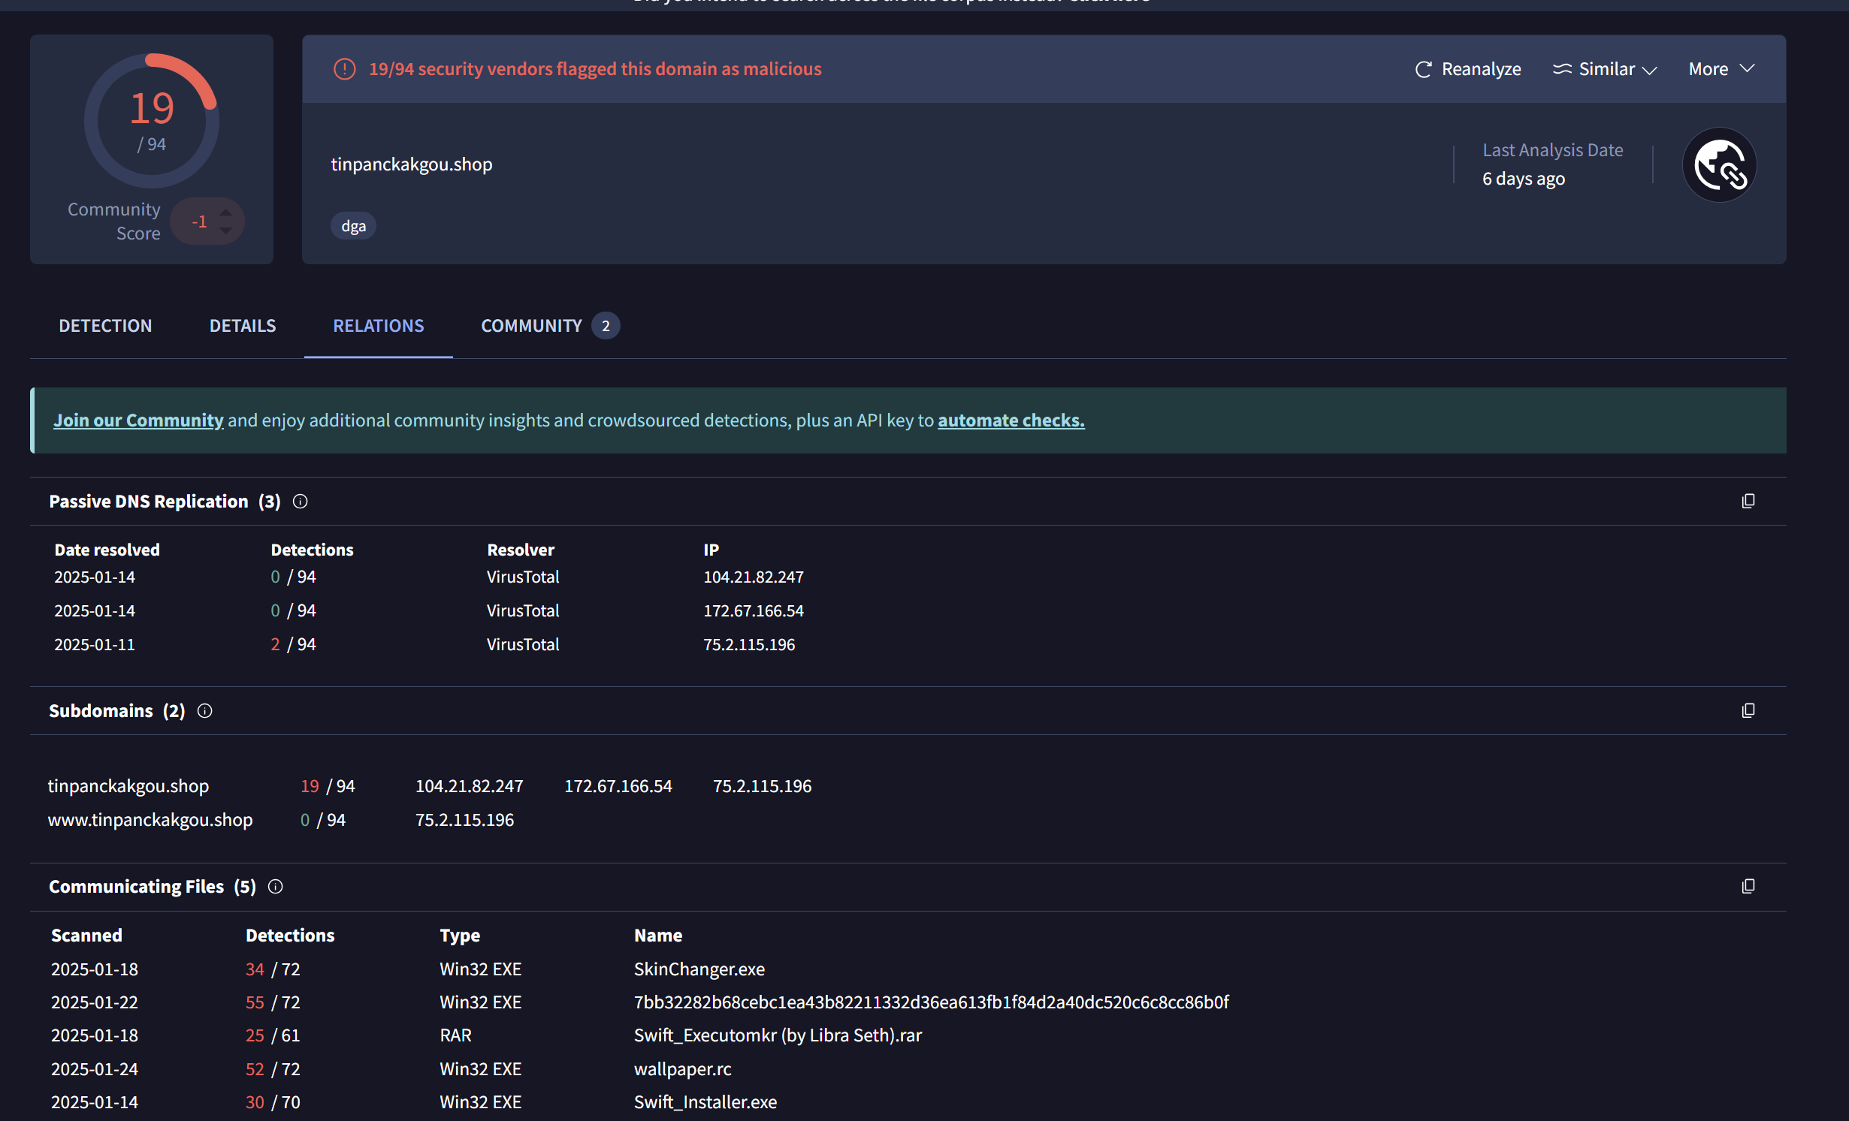The image size is (1849, 1121).
Task: Click Communicating Files info icon
Action: pyautogui.click(x=276, y=887)
